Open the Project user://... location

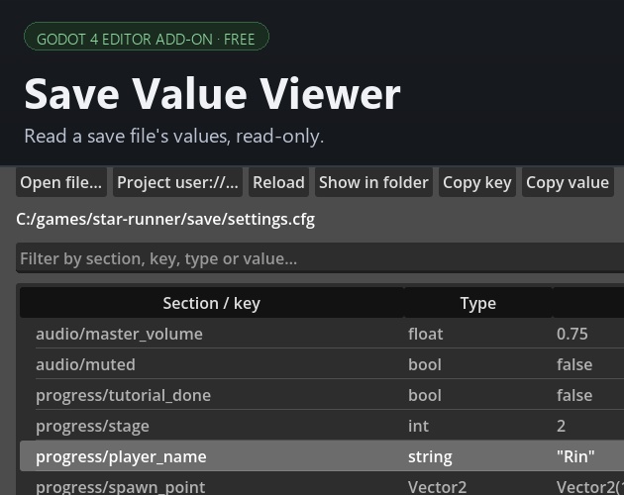click(x=177, y=182)
